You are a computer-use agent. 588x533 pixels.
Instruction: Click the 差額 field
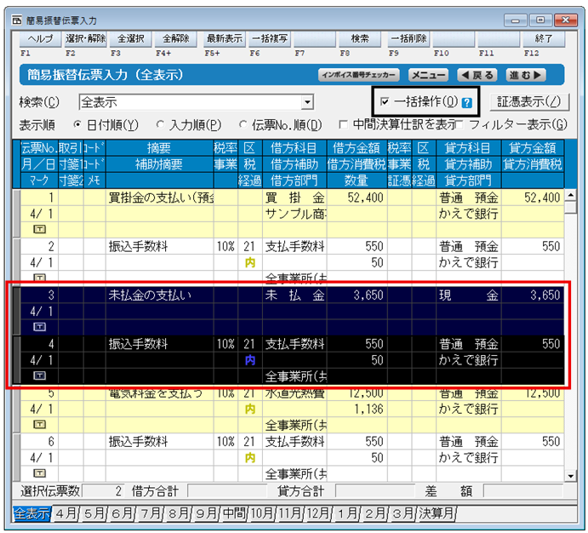pos(523,490)
